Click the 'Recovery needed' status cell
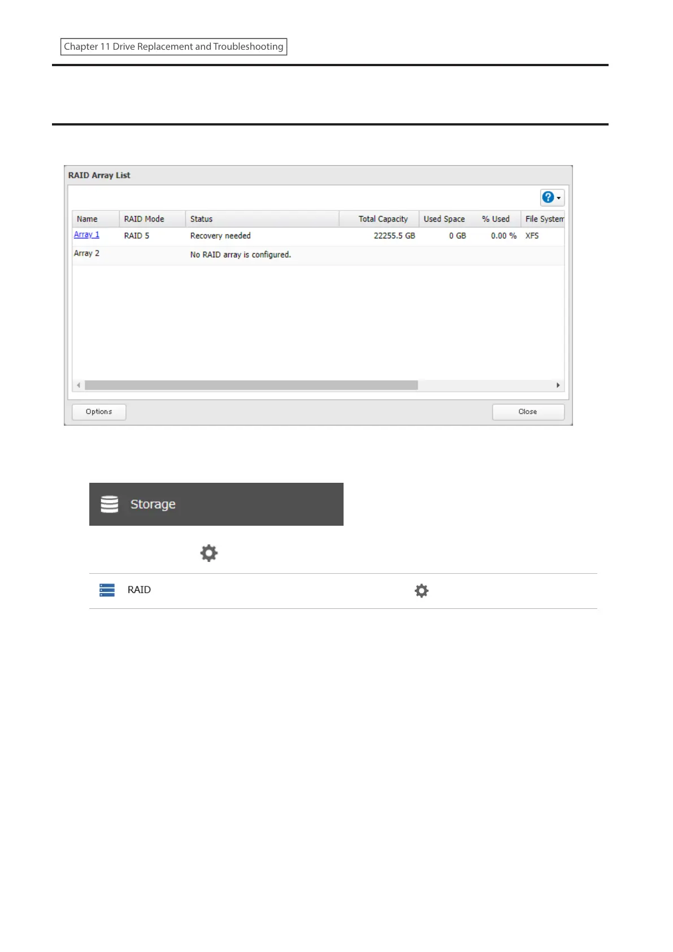The height and width of the screenshot is (952, 673). (220, 236)
